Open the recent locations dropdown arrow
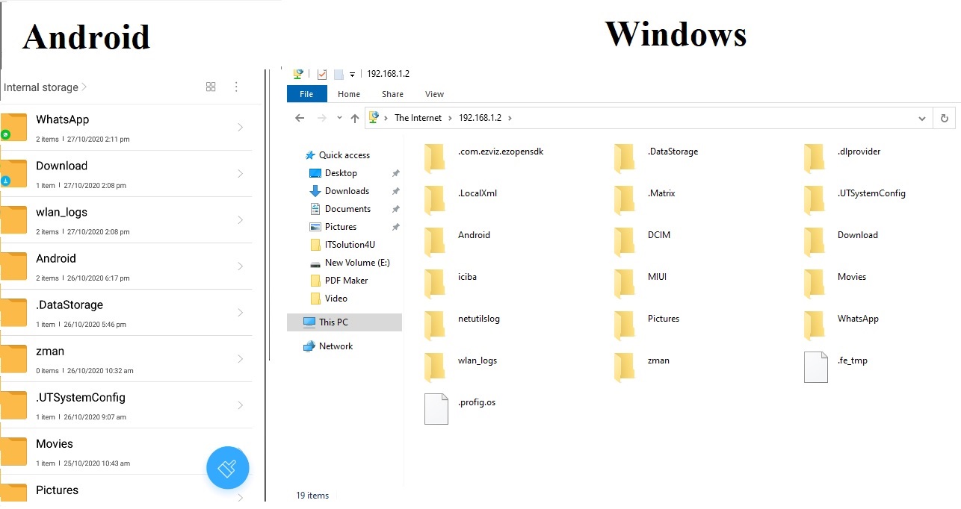Screen dimensions: 961x509 coord(339,118)
